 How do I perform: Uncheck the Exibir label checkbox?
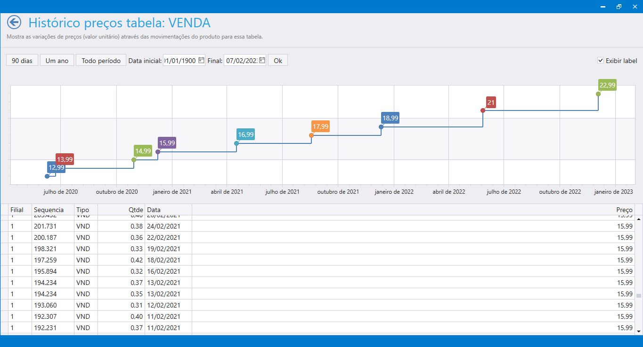600,60
